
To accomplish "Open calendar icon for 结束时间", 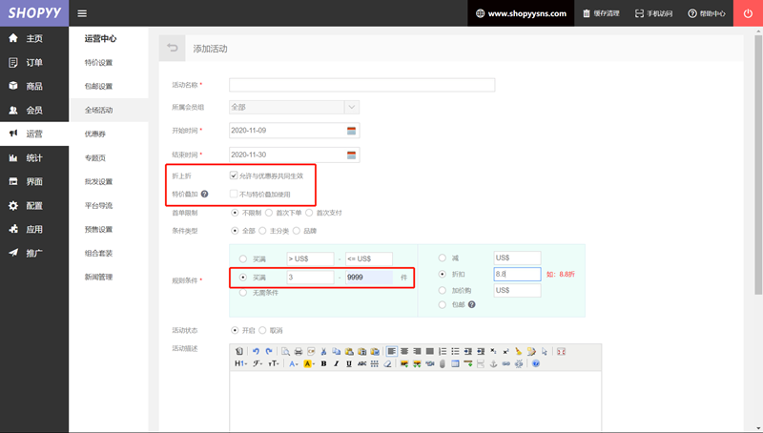I will (351, 154).
